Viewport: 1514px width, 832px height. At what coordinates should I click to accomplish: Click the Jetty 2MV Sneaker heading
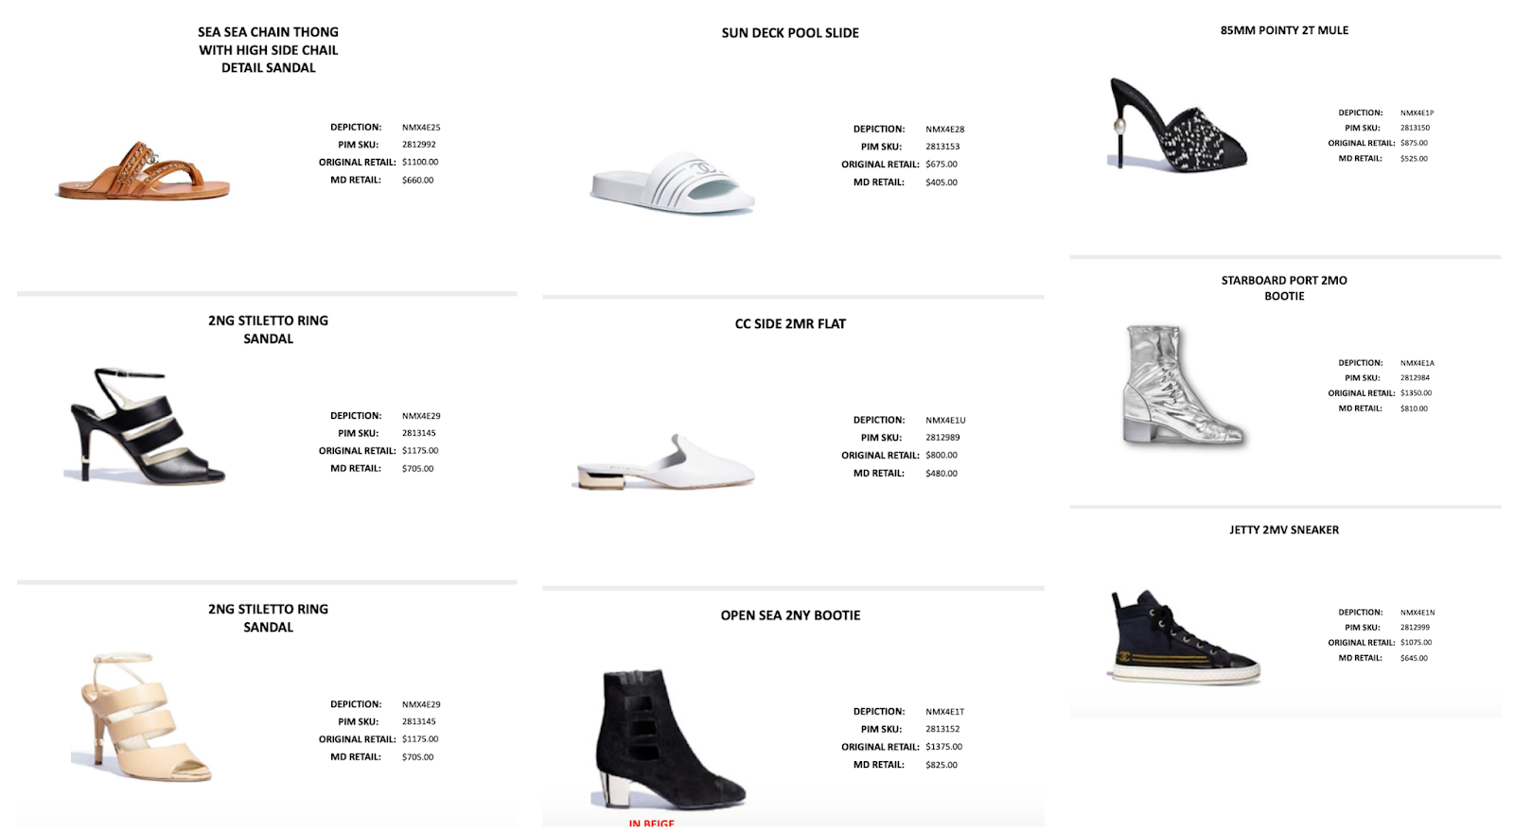point(1284,530)
